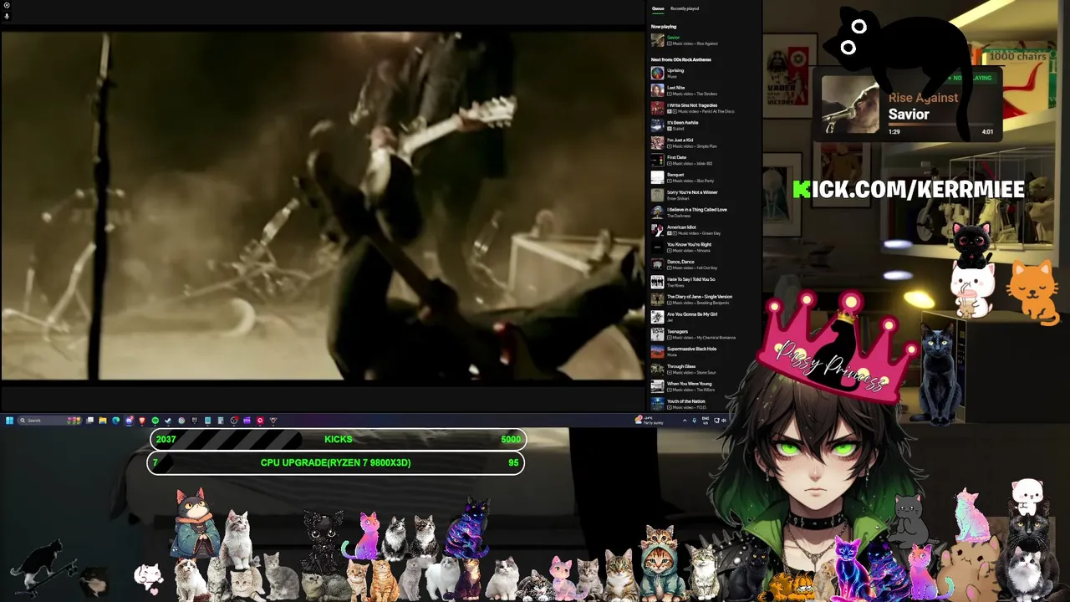Image resolution: width=1070 pixels, height=602 pixels.
Task: Open the Recently played tab
Action: pyautogui.click(x=685, y=8)
